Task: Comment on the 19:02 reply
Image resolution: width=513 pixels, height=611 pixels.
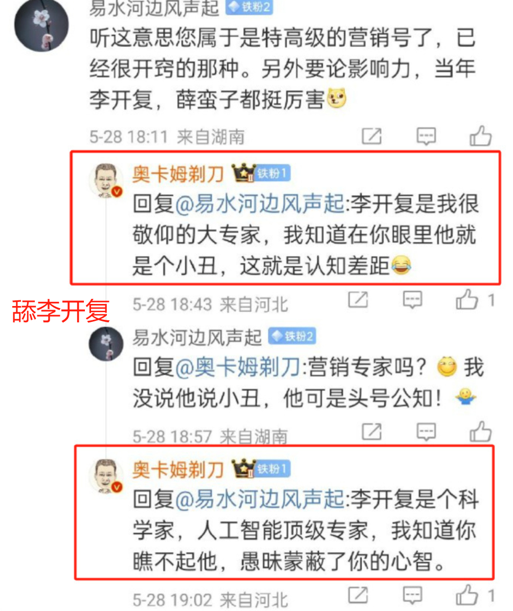Action: pyautogui.click(x=413, y=596)
